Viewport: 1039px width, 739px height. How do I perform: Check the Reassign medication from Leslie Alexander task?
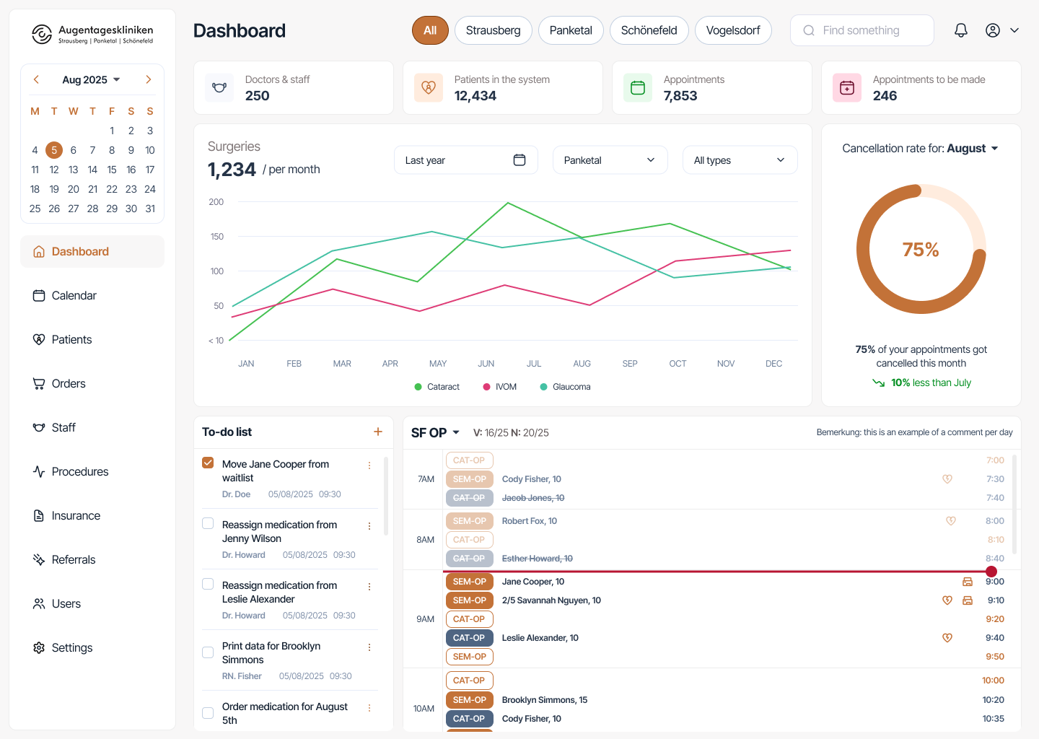208,584
